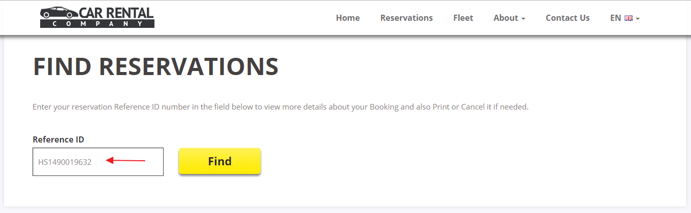Viewport: 691px width, 213px height.
Task: Open Reservations in the navigation bar
Action: (406, 18)
